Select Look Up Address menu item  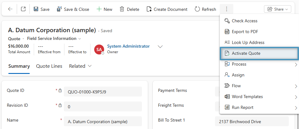tap(248, 42)
